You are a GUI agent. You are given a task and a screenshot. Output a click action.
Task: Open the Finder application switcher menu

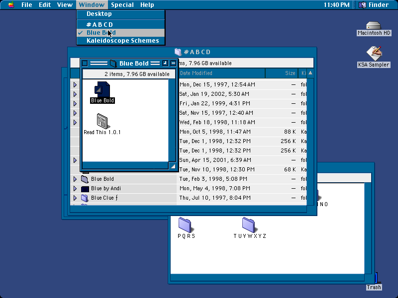point(374,5)
